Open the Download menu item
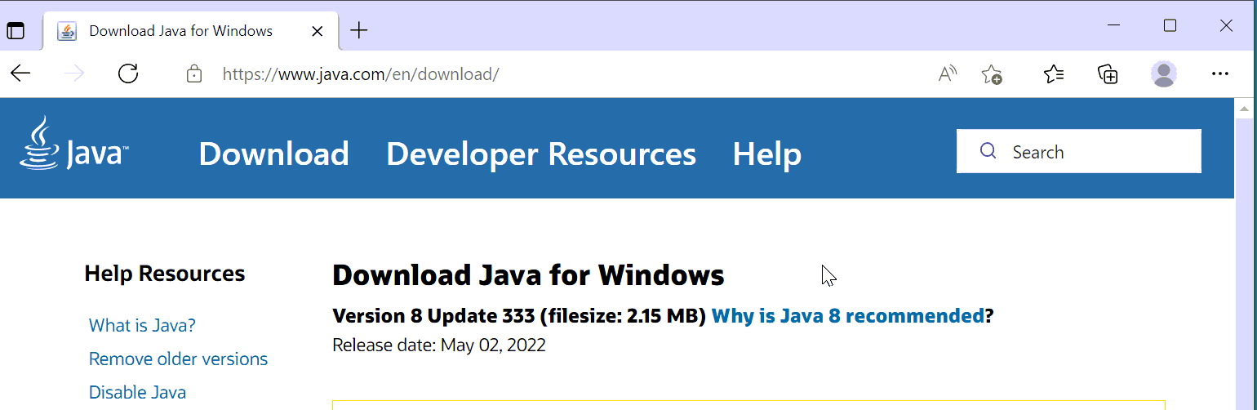The height and width of the screenshot is (410, 1257). (273, 154)
